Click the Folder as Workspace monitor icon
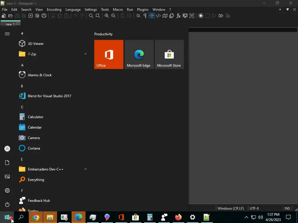This screenshot has width=298, height=223. point(185,16)
